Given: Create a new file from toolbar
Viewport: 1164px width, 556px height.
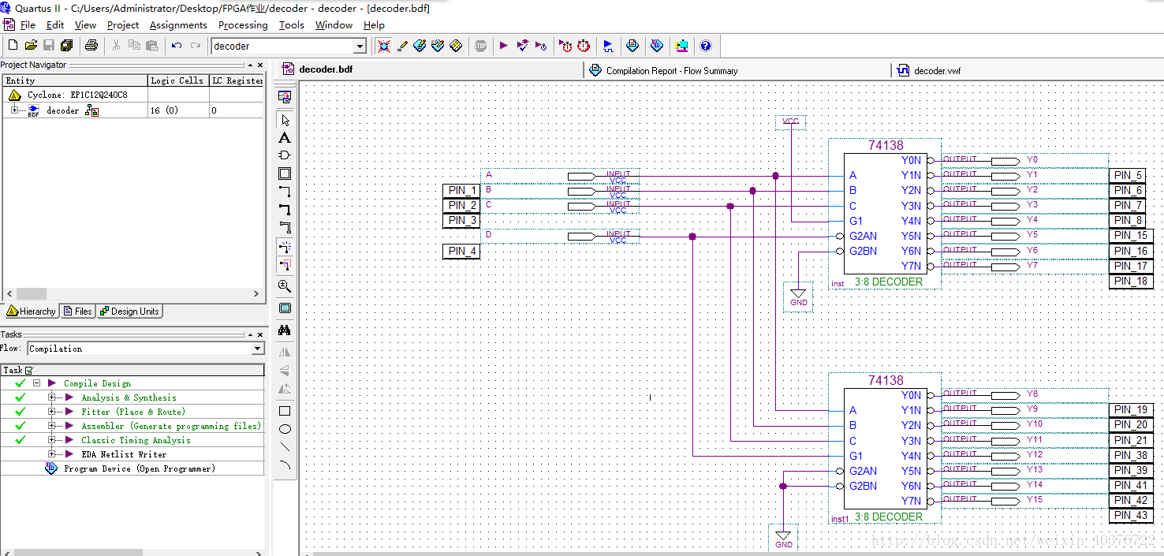Looking at the screenshot, I should (13, 46).
